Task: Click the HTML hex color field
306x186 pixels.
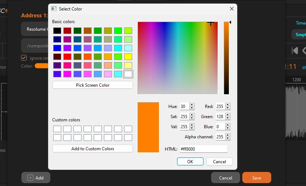Action: pos(204,149)
